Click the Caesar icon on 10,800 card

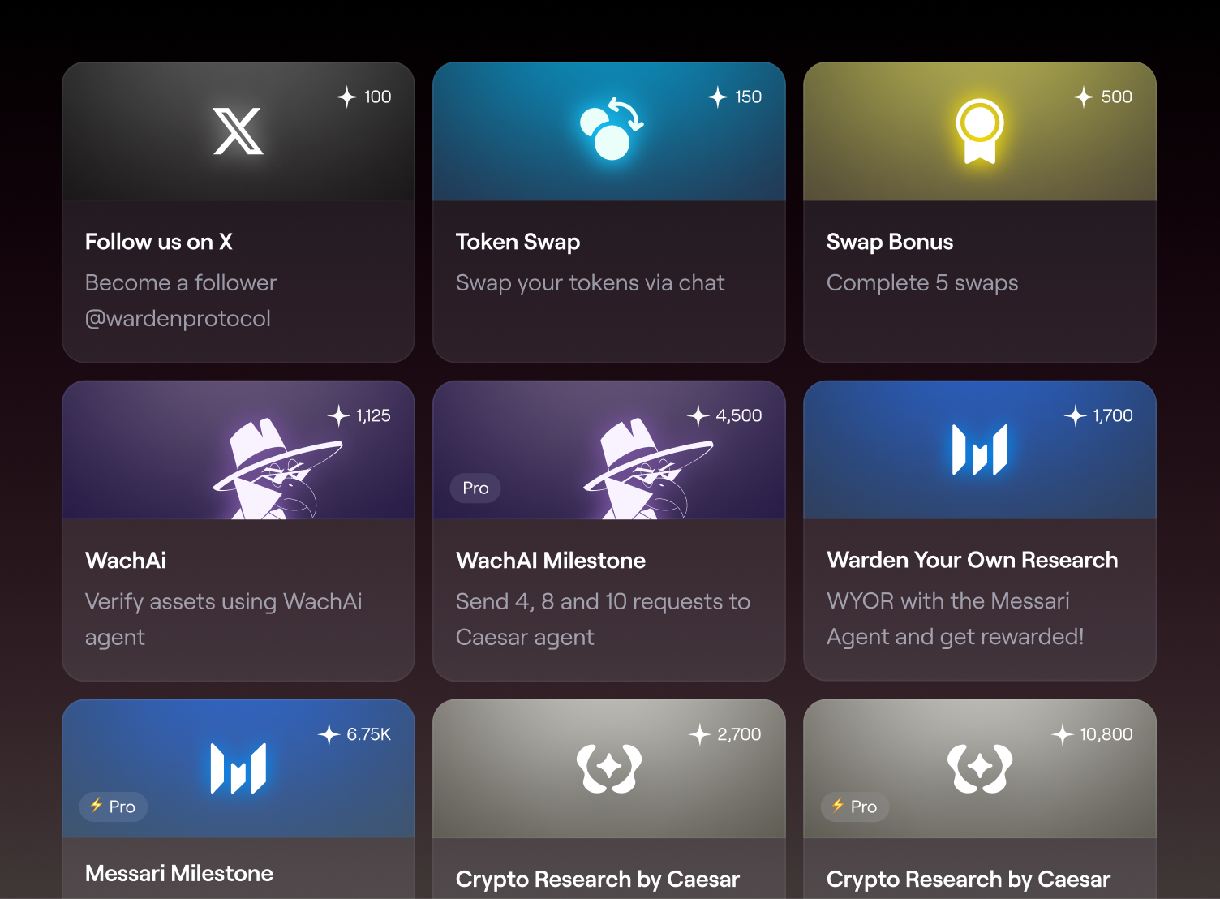point(980,768)
